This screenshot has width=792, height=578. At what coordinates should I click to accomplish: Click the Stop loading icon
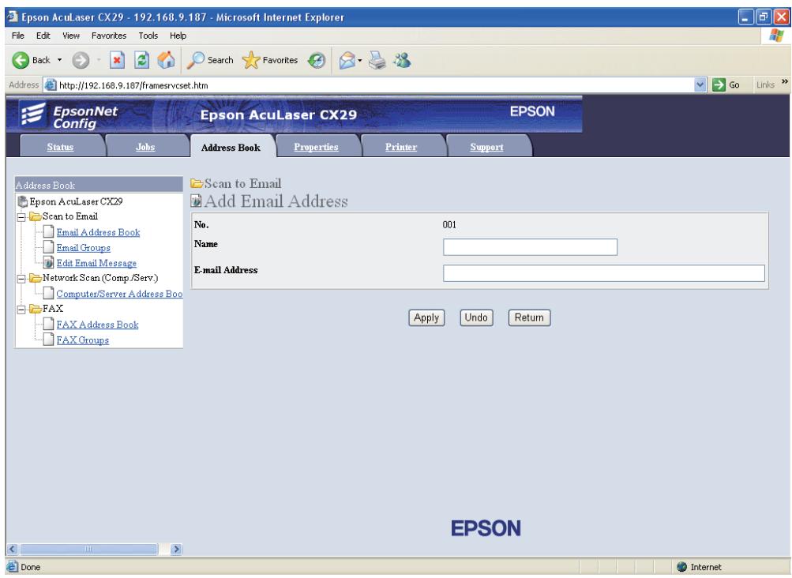click(117, 60)
